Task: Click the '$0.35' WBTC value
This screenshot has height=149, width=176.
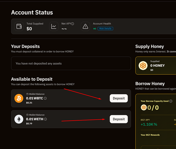Action: pos(29,103)
